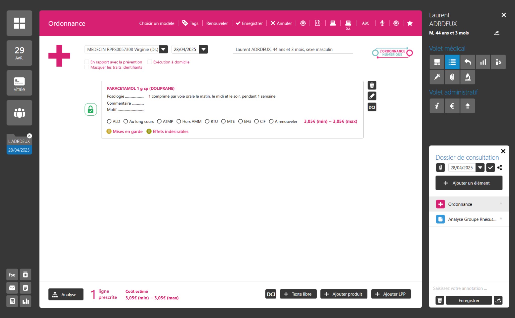Click the green lock icon
The width and height of the screenshot is (515, 318).
pyautogui.click(x=91, y=109)
